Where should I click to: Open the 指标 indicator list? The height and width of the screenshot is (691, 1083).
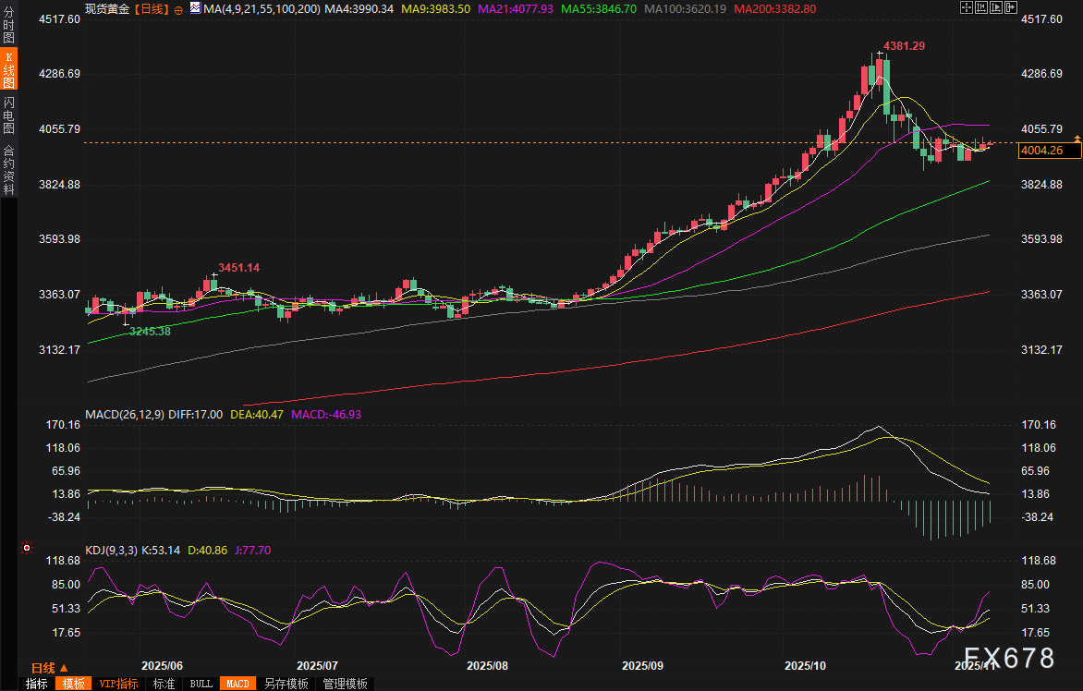tap(37, 684)
